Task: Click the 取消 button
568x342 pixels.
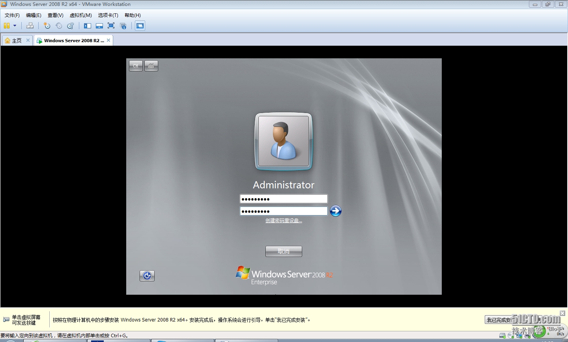Action: [x=284, y=251]
